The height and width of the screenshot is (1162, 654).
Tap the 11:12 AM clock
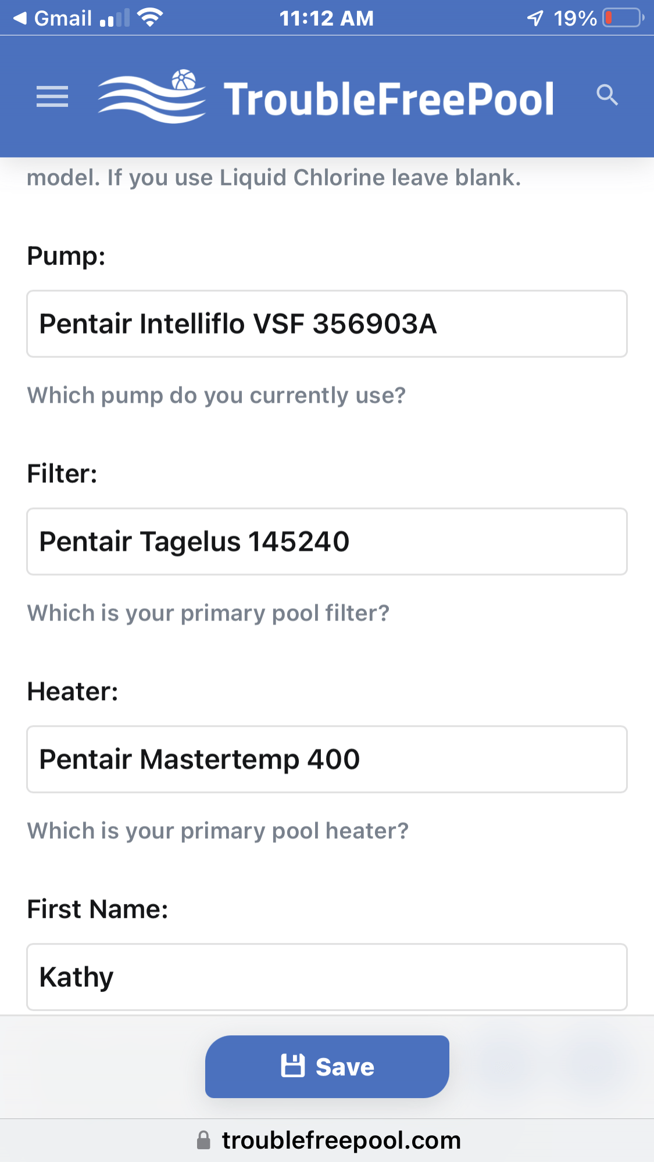point(327,18)
